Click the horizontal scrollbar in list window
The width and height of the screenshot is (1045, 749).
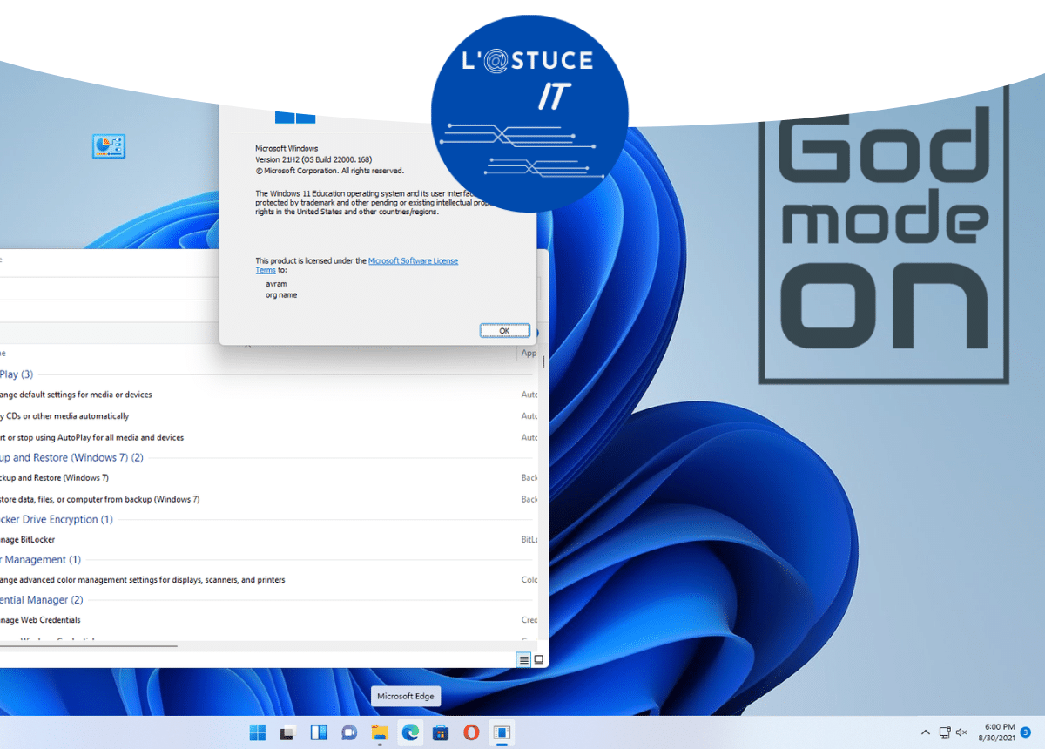(87, 646)
